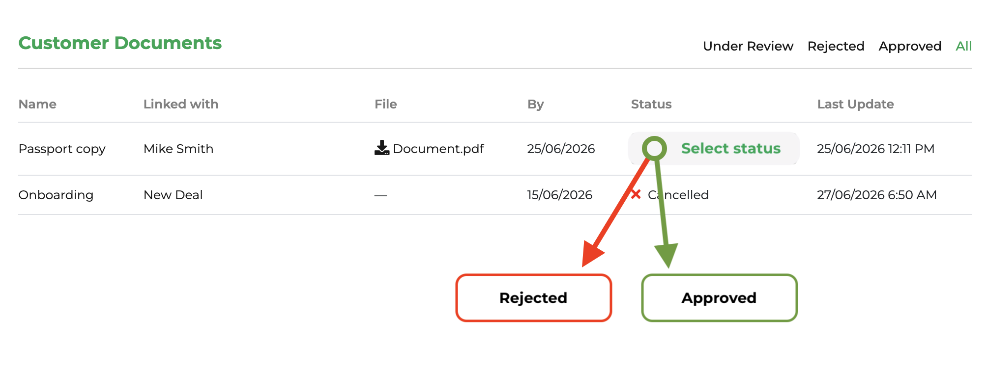The width and height of the screenshot is (987, 370).
Task: Open the Select status dropdown
Action: (x=714, y=148)
